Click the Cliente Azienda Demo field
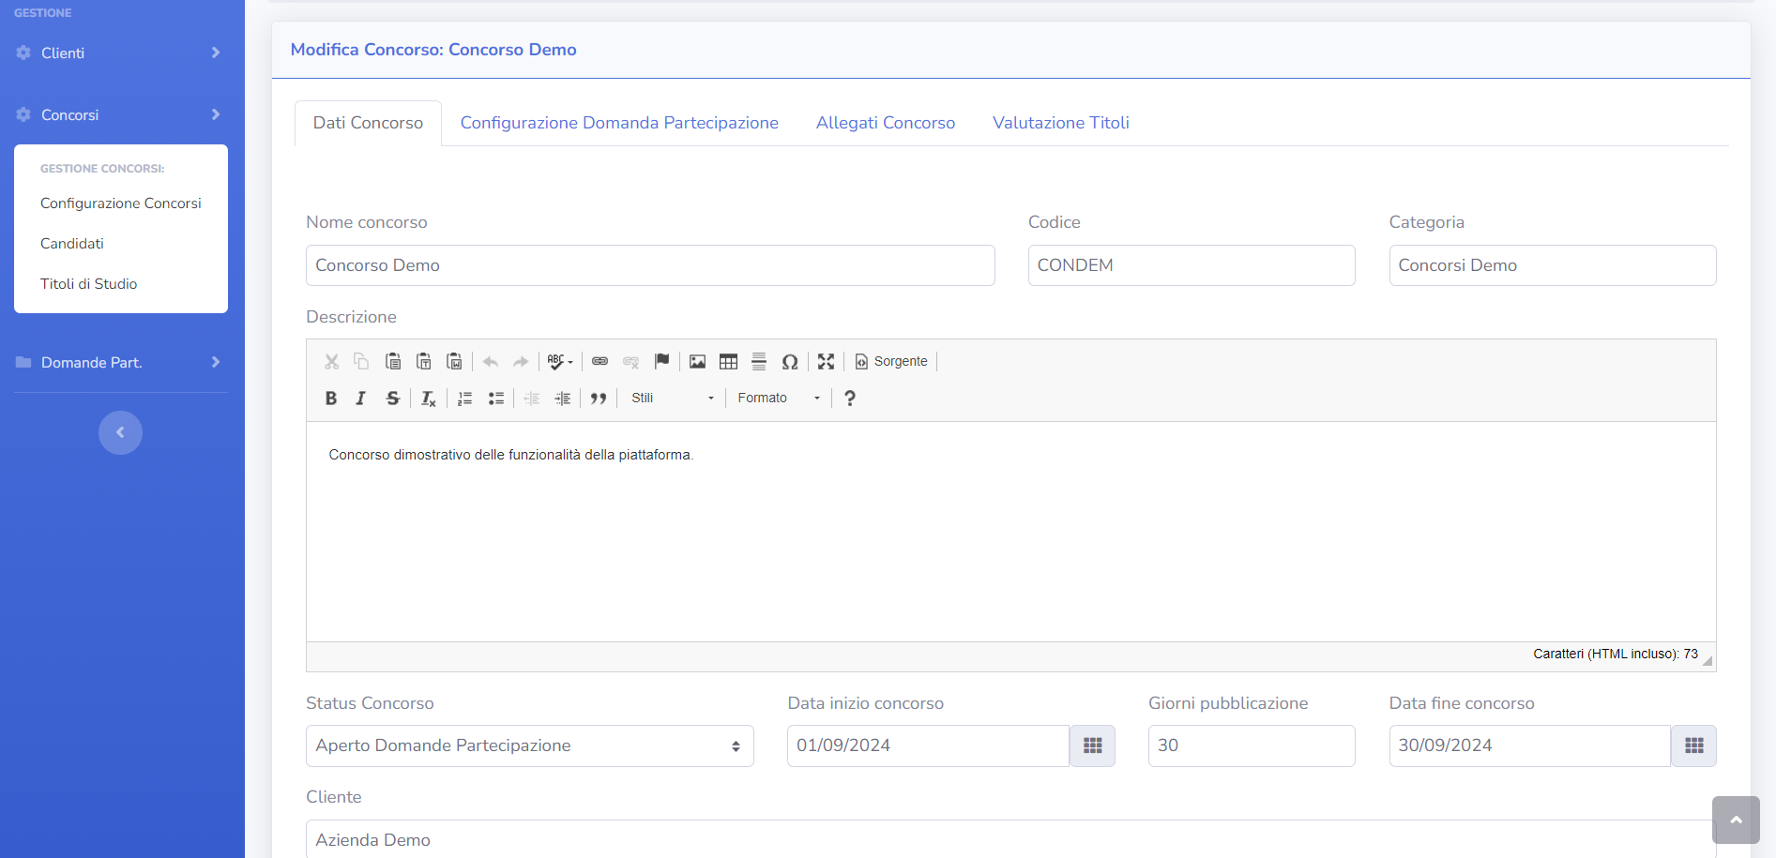The height and width of the screenshot is (858, 1776). pyautogui.click(x=1011, y=839)
